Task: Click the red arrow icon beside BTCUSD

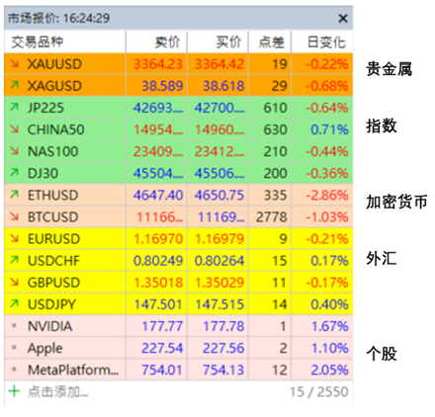Action: (x=14, y=216)
